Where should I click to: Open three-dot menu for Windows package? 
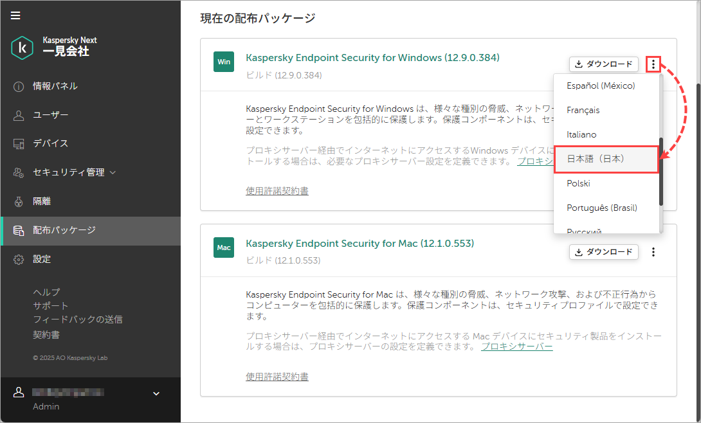click(x=653, y=64)
